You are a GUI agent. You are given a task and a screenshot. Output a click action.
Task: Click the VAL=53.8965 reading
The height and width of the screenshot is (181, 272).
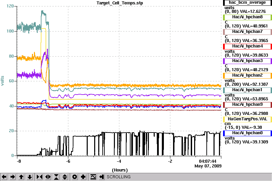click(255, 99)
